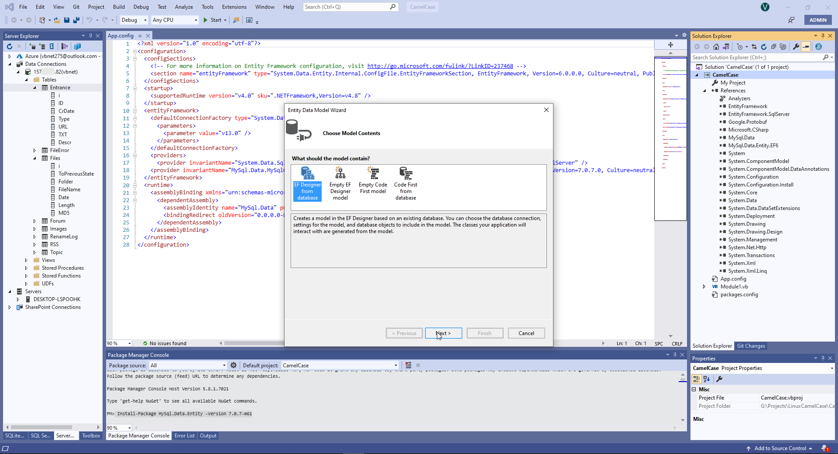Switch to the Git Changes tab
This screenshot has height=454, width=838.
751,346
